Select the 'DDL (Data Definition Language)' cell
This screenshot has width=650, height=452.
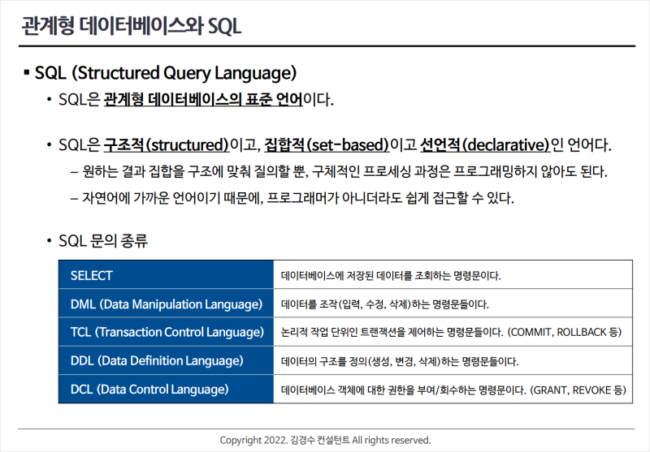(167, 360)
